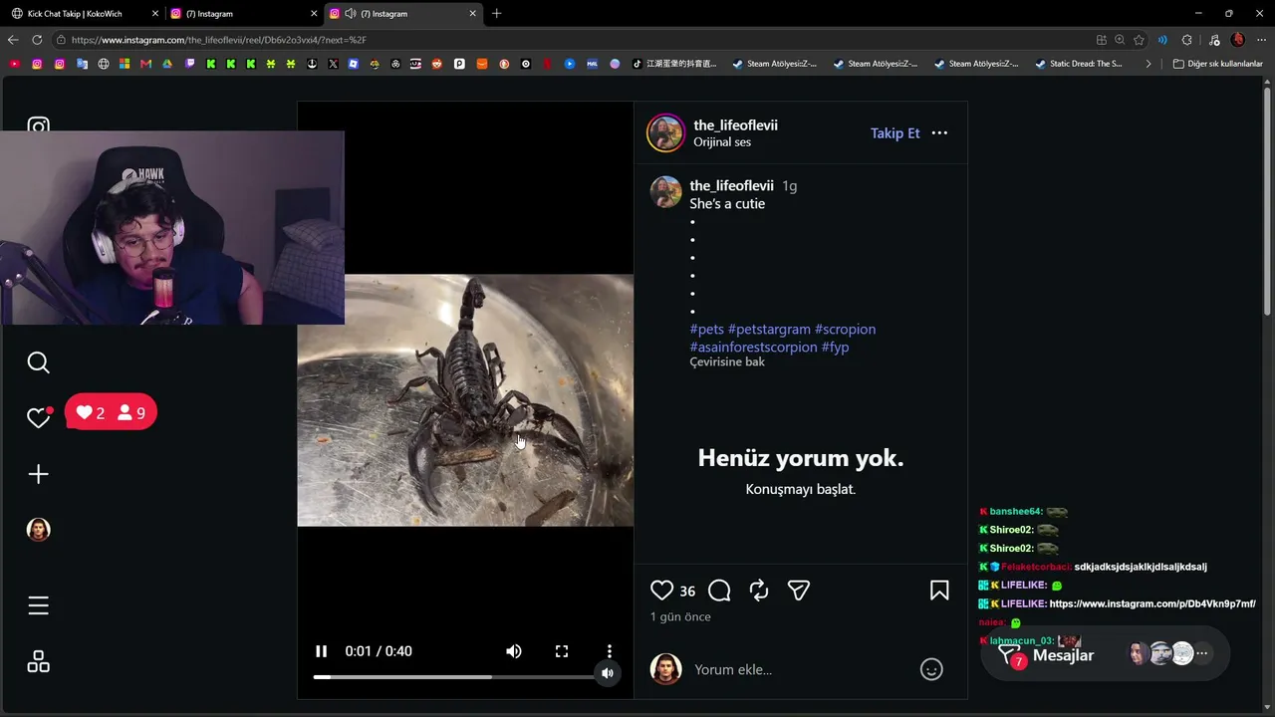Open the YouTube bookmark
1275x717 pixels.
pos(14,64)
